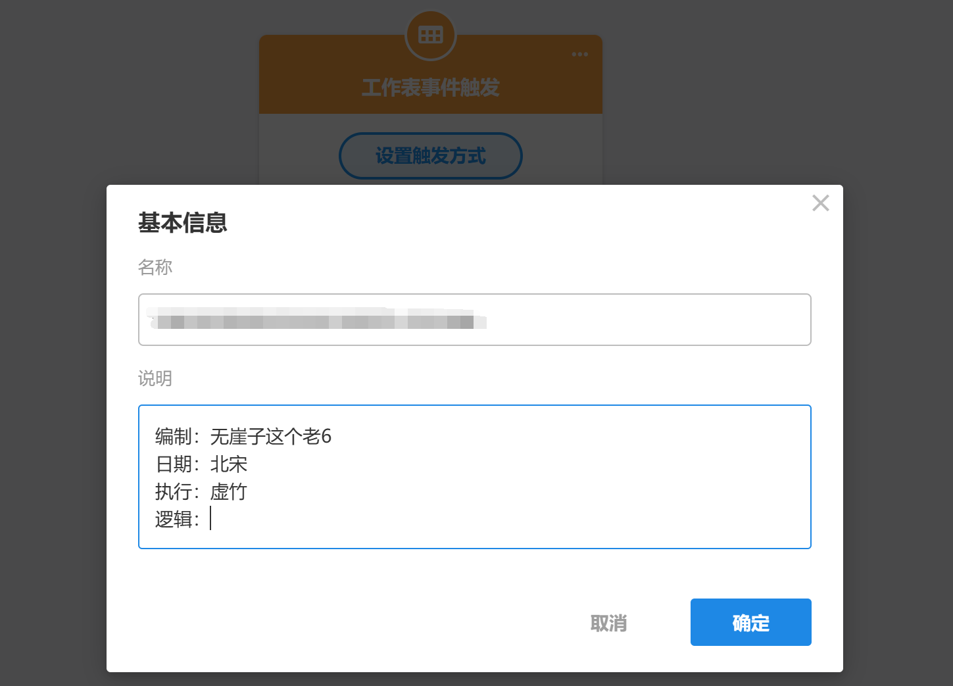Click the 说明 field label
This screenshot has width=953, height=686.
point(155,378)
